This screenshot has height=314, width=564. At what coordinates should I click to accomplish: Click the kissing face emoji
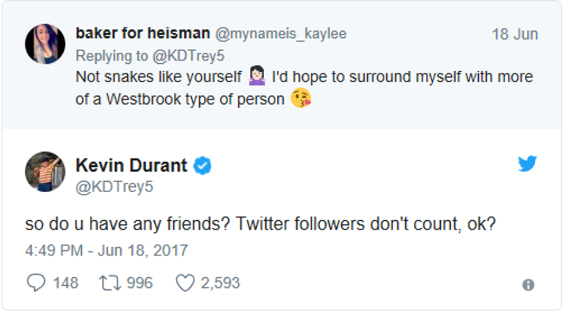pyautogui.click(x=301, y=99)
